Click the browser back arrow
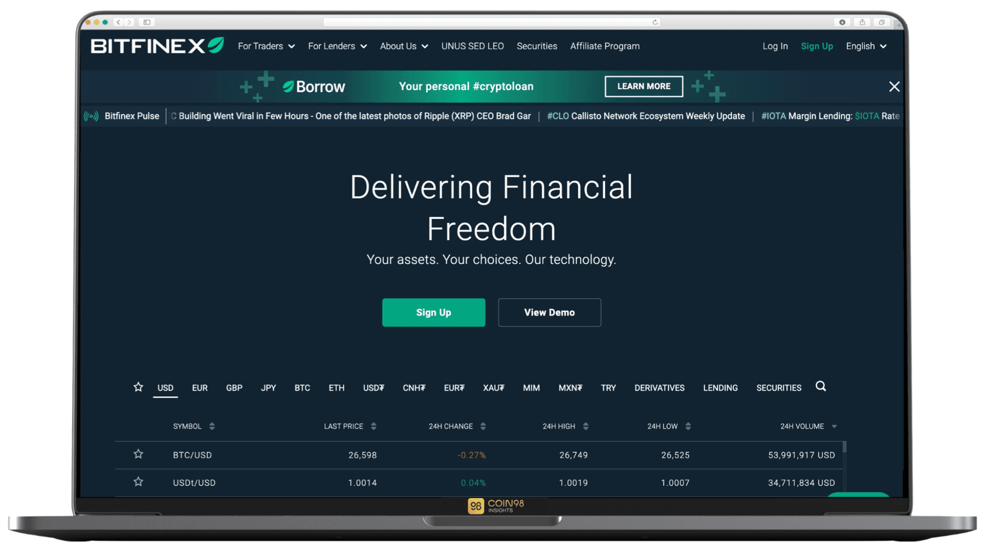The height and width of the screenshot is (558, 992). [118, 22]
